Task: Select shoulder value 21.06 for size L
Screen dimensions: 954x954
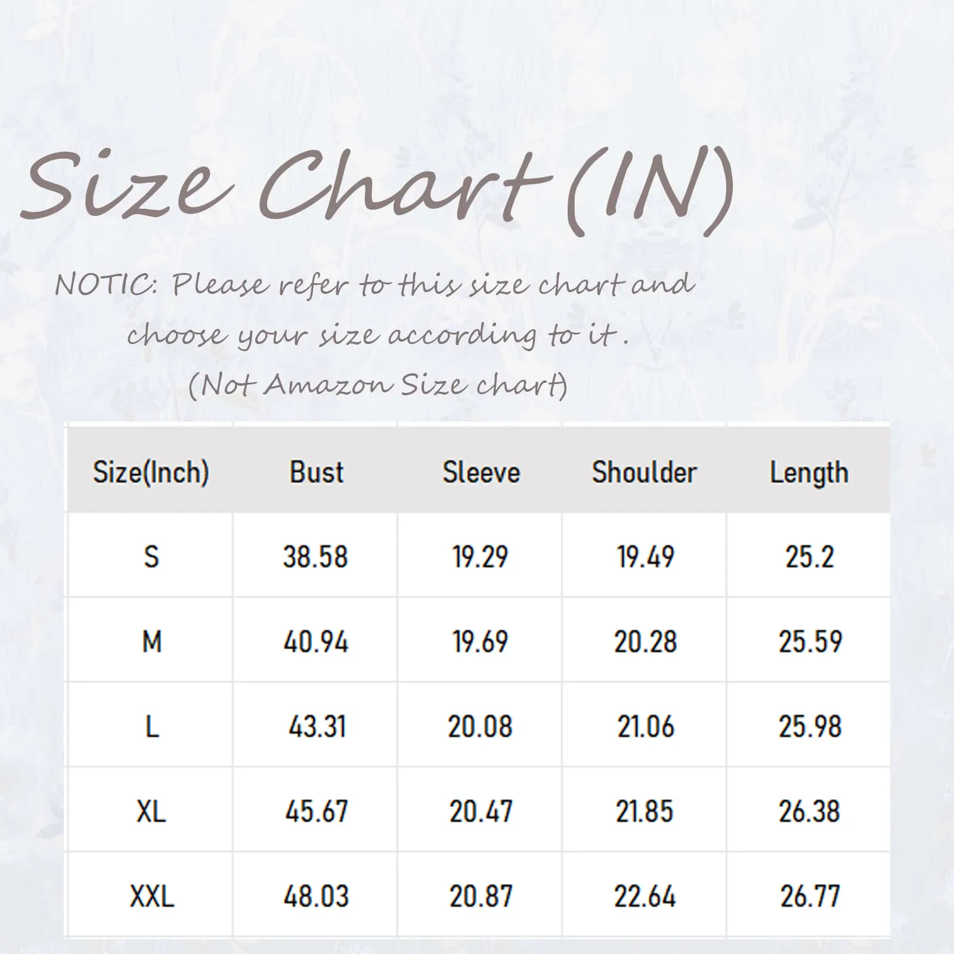Action: click(645, 726)
